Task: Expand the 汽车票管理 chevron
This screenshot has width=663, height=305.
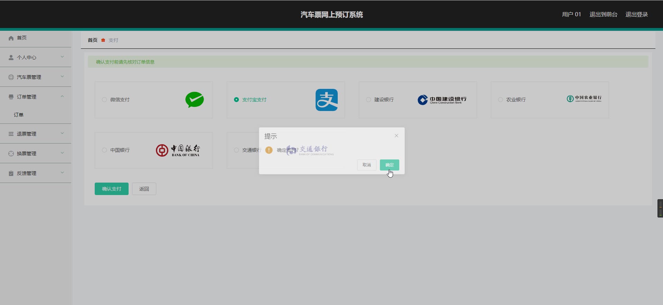Action: pos(62,76)
